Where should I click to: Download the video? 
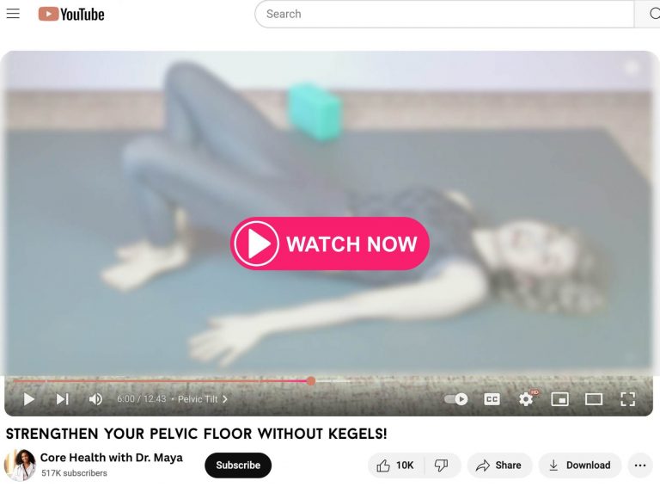tap(579, 465)
